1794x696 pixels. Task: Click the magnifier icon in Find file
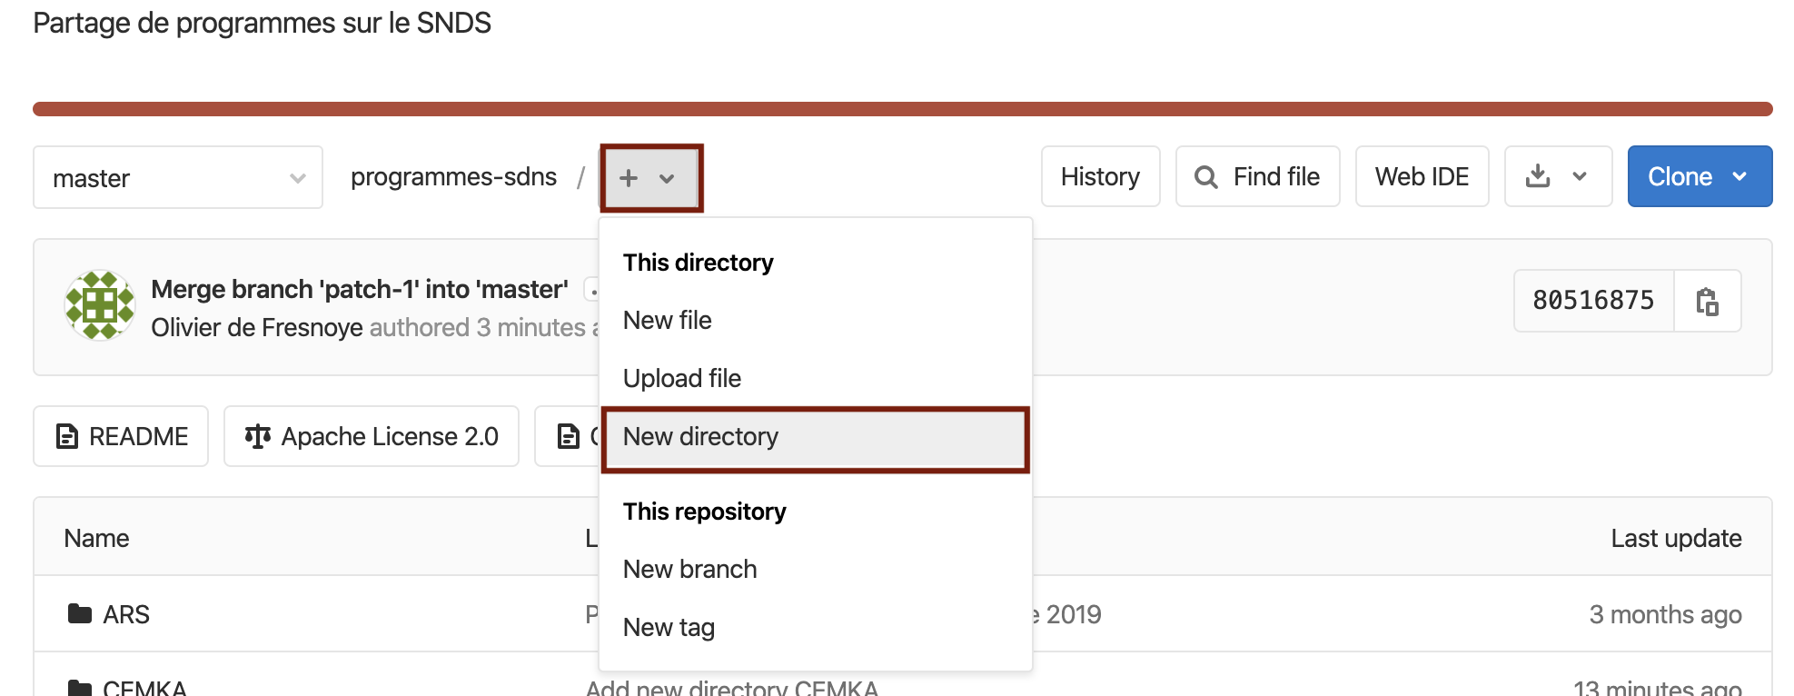tap(1205, 177)
